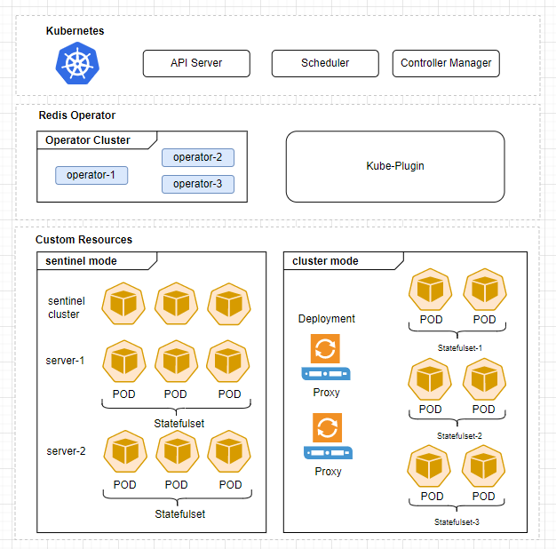
Task: Click left pod icon above Statefulset-2
Action: click(x=430, y=379)
